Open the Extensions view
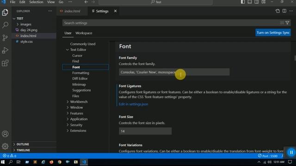 (x=5, y=63)
